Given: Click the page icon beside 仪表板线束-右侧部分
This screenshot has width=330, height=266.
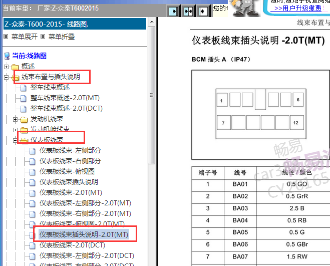Looking at the screenshot, I should click(33, 161).
